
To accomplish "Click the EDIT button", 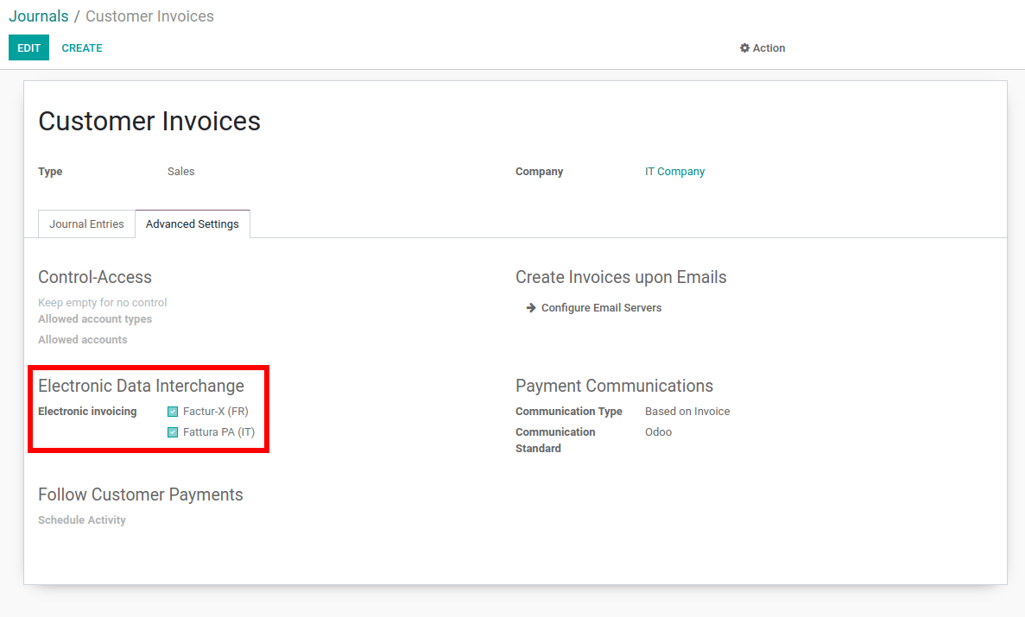I will 28,47.
